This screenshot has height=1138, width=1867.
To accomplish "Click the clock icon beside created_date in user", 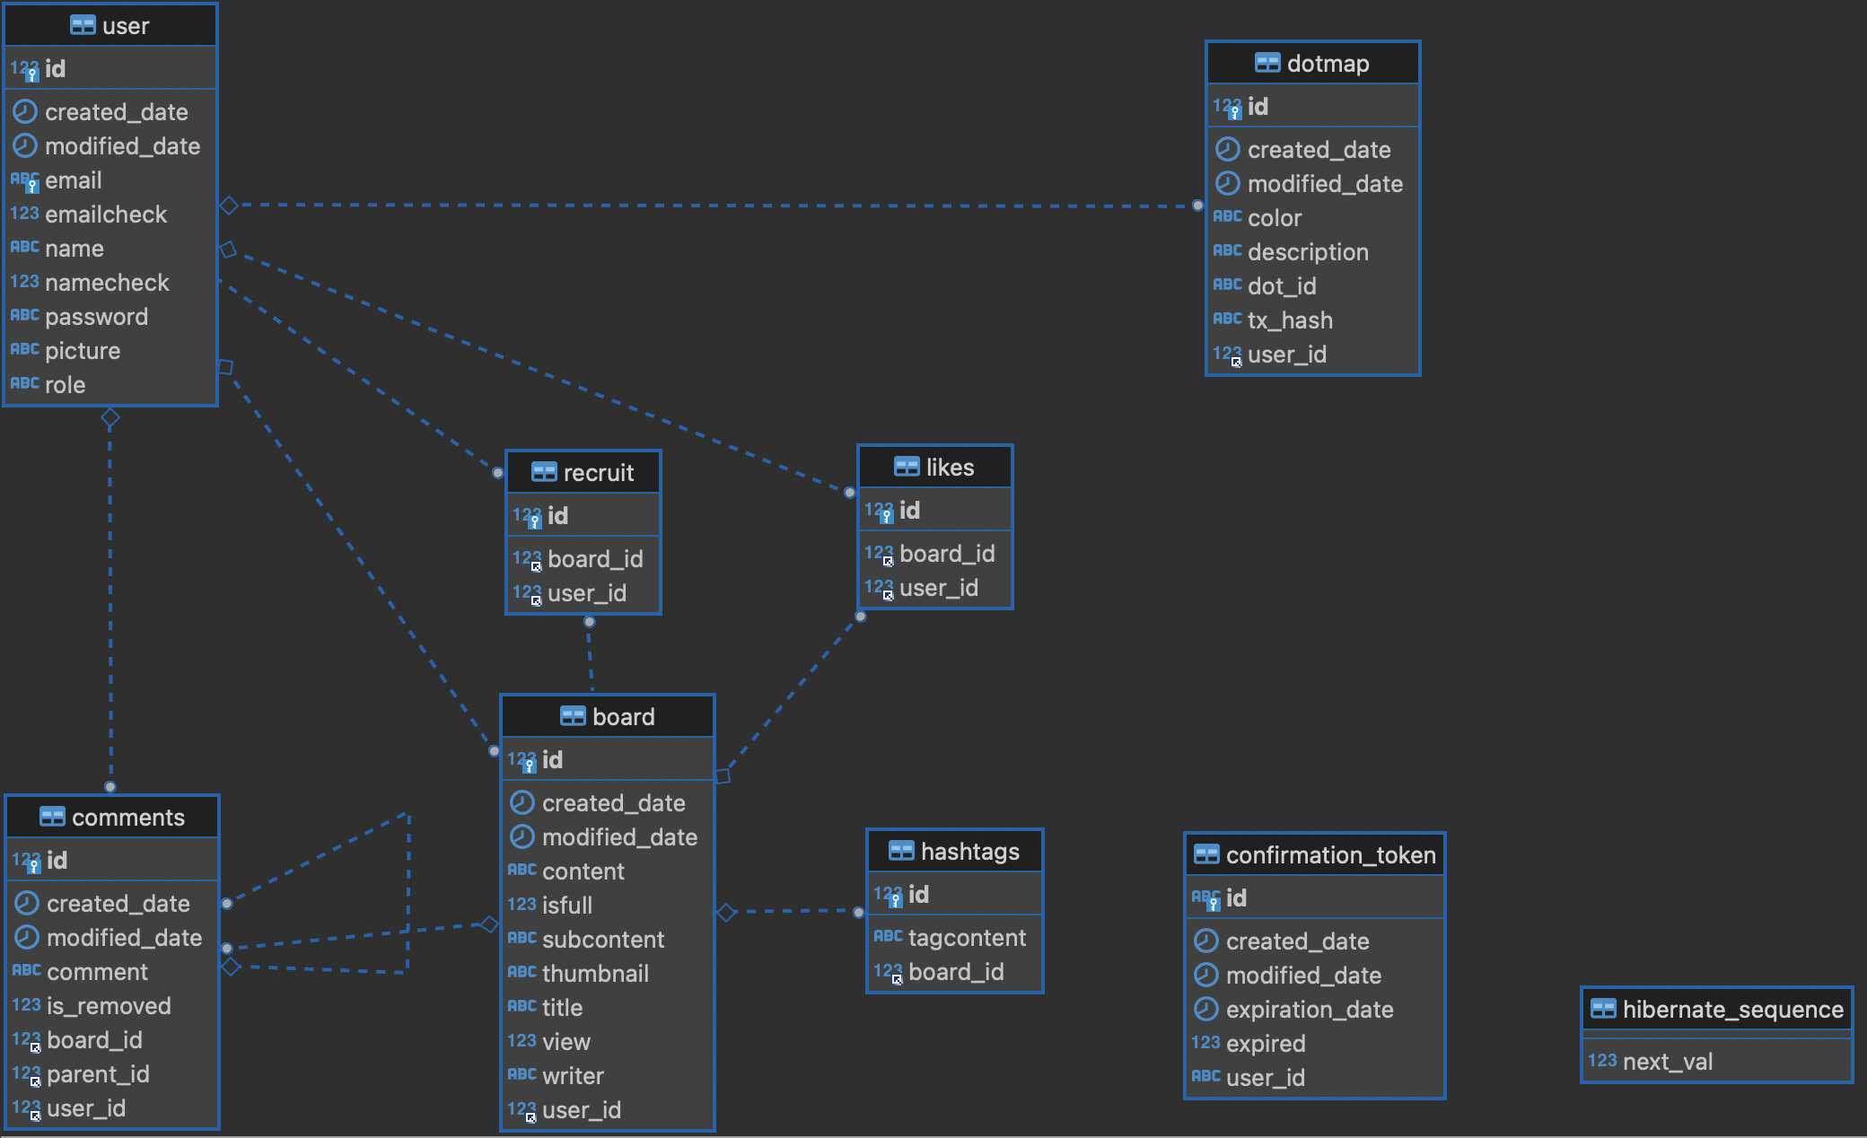I will pyautogui.click(x=24, y=111).
